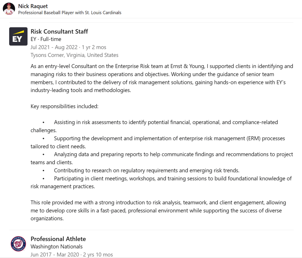Viewport: 302px width, 258px height.
Task: Open the Professional Athlete position title
Action: [58, 239]
